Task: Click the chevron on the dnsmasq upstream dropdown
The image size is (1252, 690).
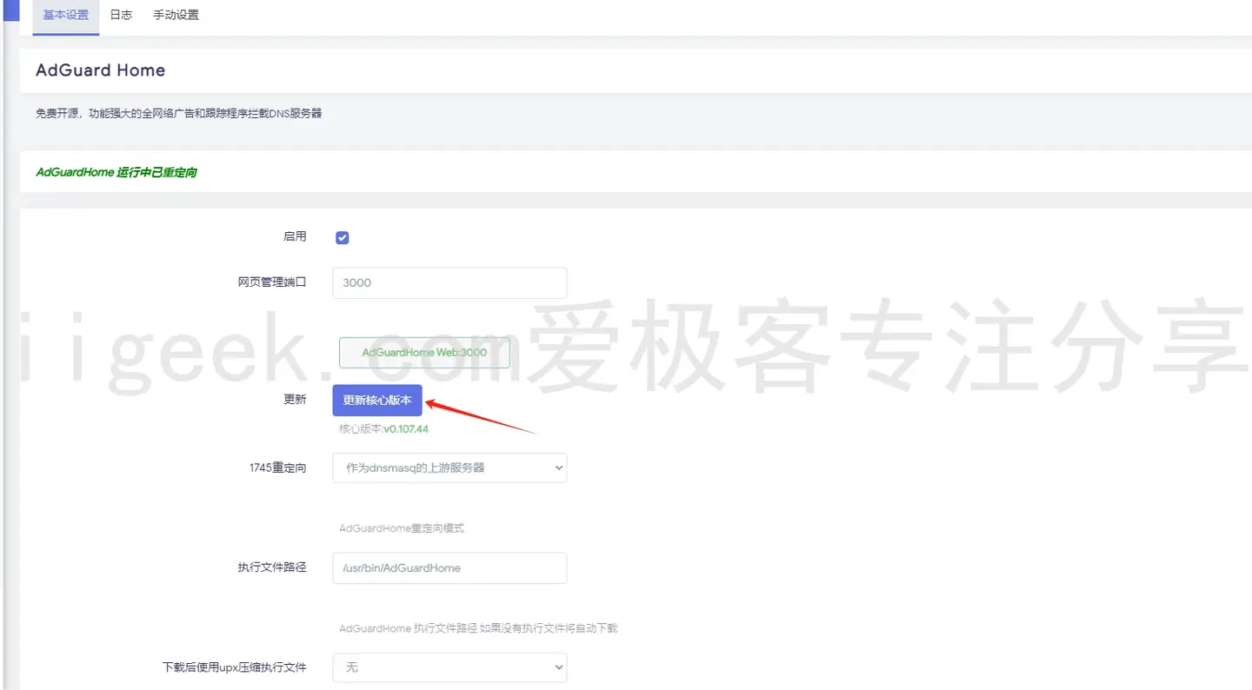Action: [557, 468]
